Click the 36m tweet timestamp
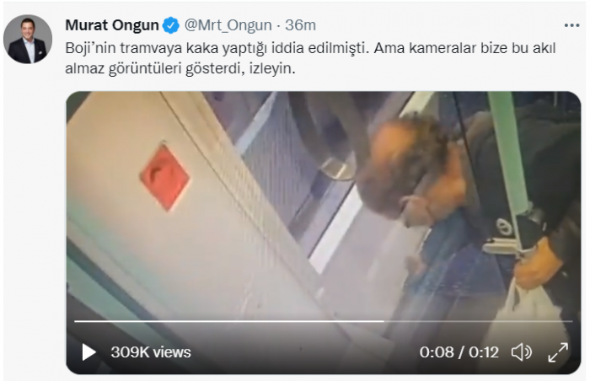Image resolution: width=590 pixels, height=381 pixels. click(x=300, y=25)
